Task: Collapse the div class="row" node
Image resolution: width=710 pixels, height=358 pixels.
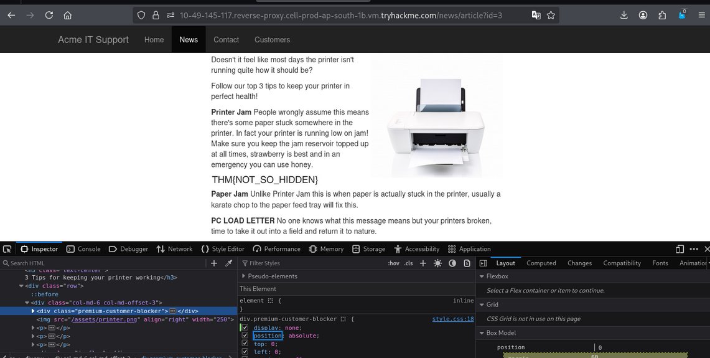Action: coord(21,286)
